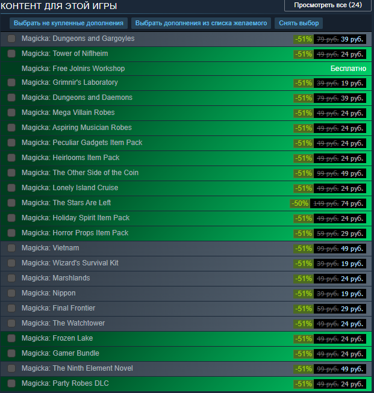Click the '49 руб.' price on Vietnam row
374x393 pixels.
[x=352, y=249]
